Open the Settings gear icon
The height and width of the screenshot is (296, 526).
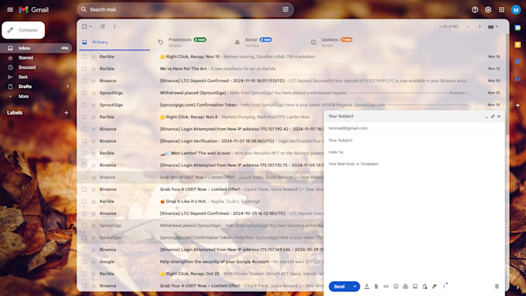[x=488, y=10]
